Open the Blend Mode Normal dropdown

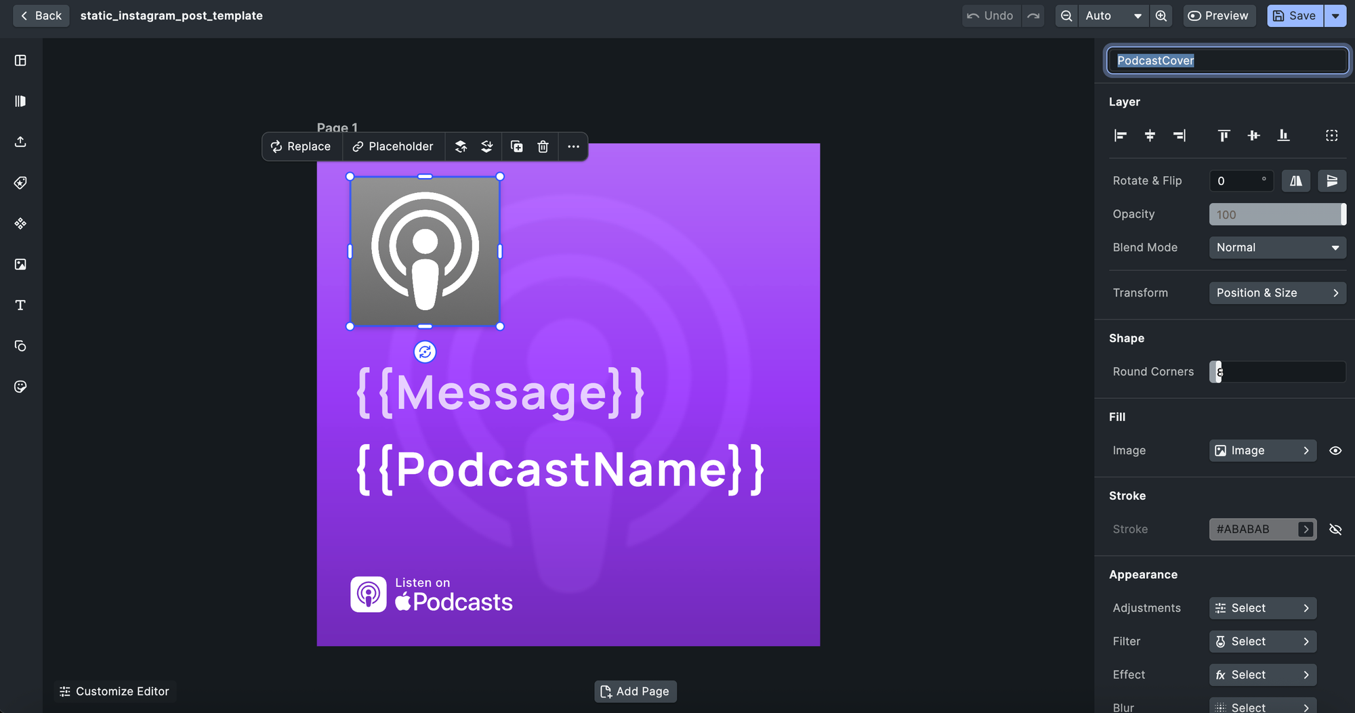coord(1277,248)
